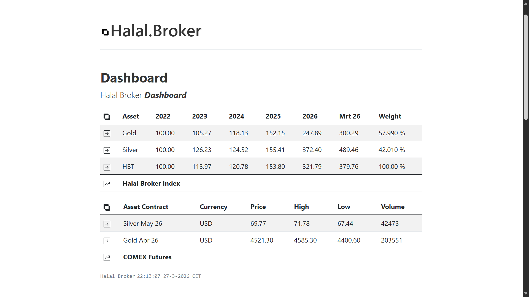Image resolution: width=529 pixels, height=297 pixels.
Task: Click the stacked squares icon beside Asset Contract
Action: click(x=107, y=207)
